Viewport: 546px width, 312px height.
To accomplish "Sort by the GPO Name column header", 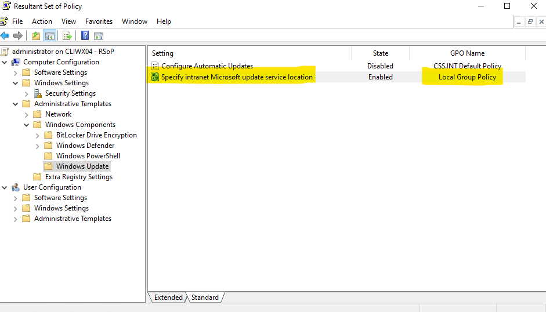I will click(x=467, y=53).
